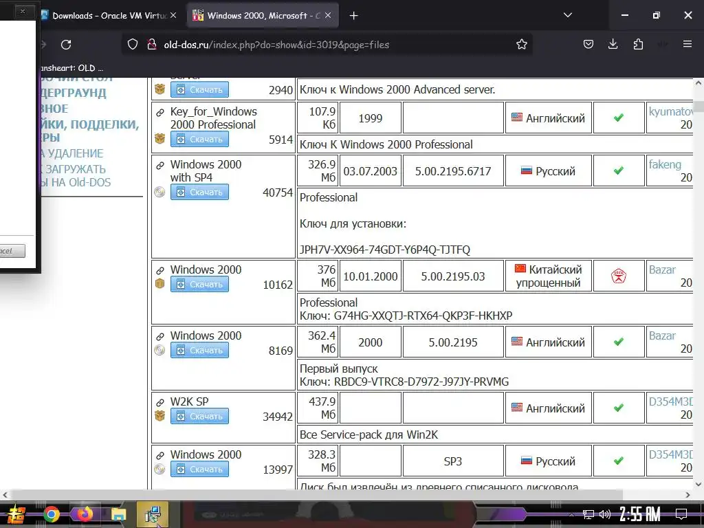Image resolution: width=704 pixels, height=528 pixels.
Task: Click the Russian flag in the SP4 row
Action: click(x=526, y=170)
